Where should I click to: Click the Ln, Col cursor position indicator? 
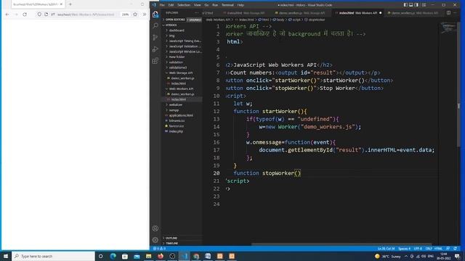pos(386,249)
